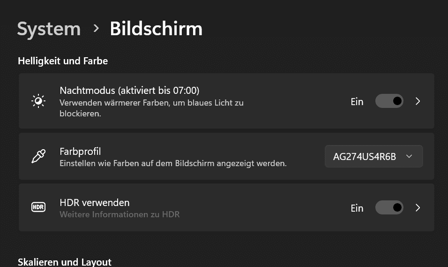448x267 pixels.
Task: Select the Farbprofil row label
Action: pyautogui.click(x=80, y=152)
